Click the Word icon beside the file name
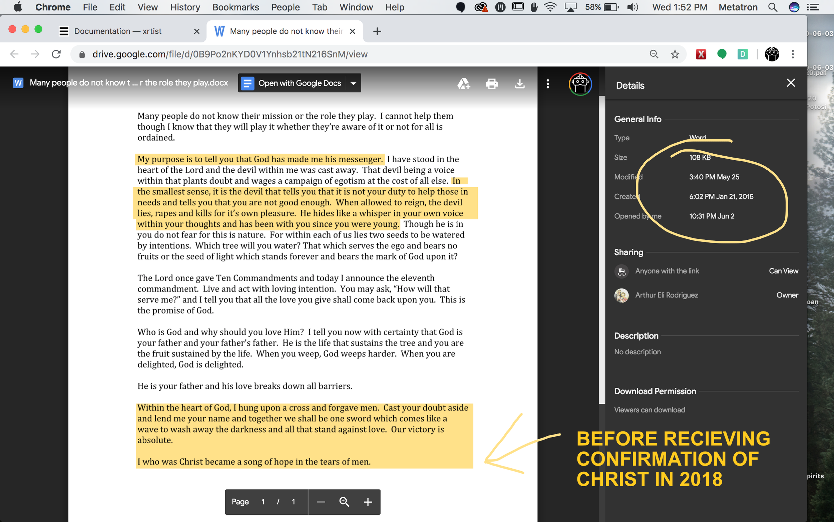 [18, 82]
